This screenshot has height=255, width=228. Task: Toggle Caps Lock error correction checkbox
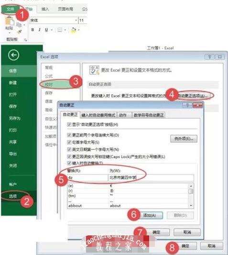click(69, 156)
